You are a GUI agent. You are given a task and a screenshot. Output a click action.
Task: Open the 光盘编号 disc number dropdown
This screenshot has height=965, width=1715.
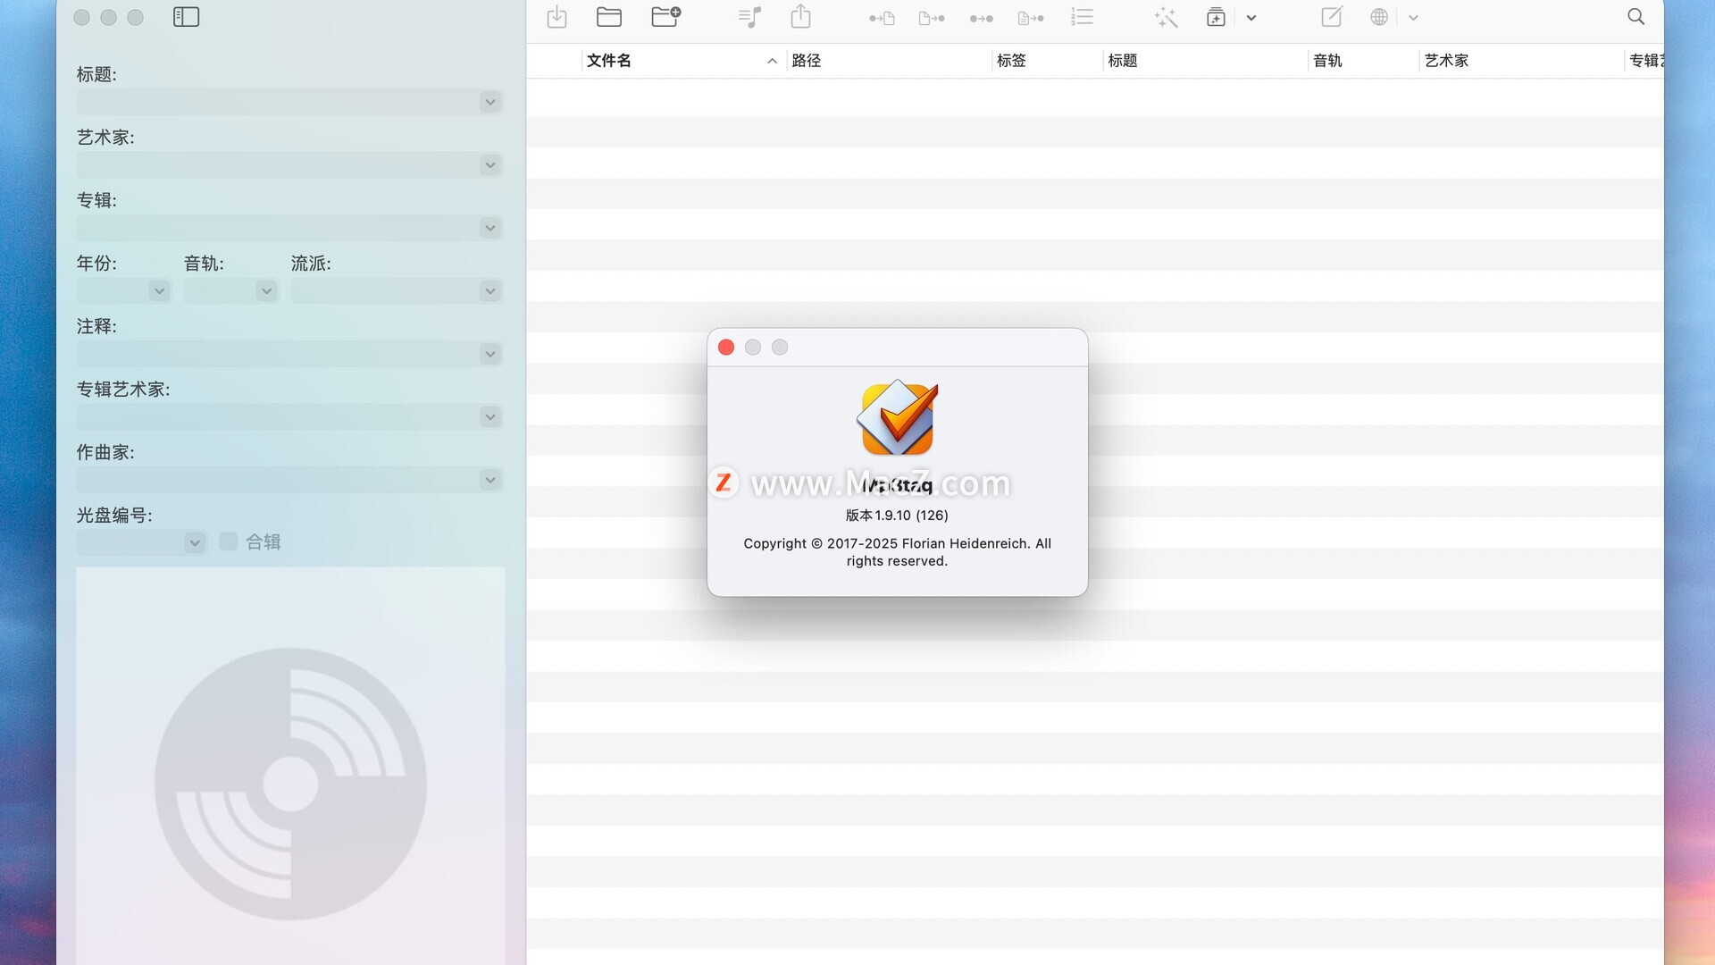(x=194, y=542)
